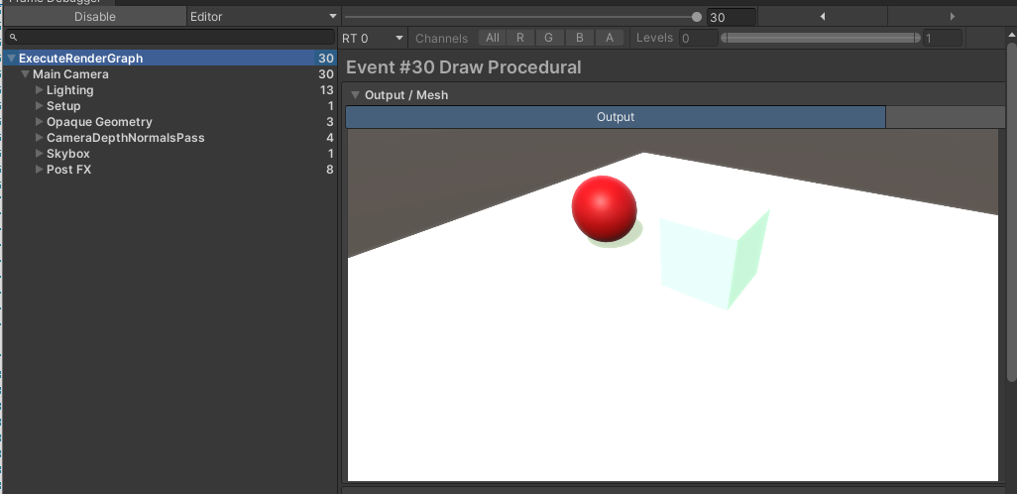Click the Levels maximum field showing 1
The width and height of the screenshot is (1017, 494).
(943, 39)
